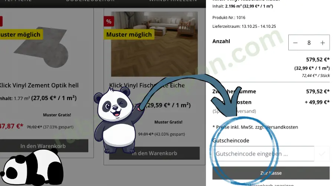This screenshot has width=334, height=186.
Task: Click Lieferzeitraum 13.10.25 - 14.10.25 text
Action: click(244, 26)
